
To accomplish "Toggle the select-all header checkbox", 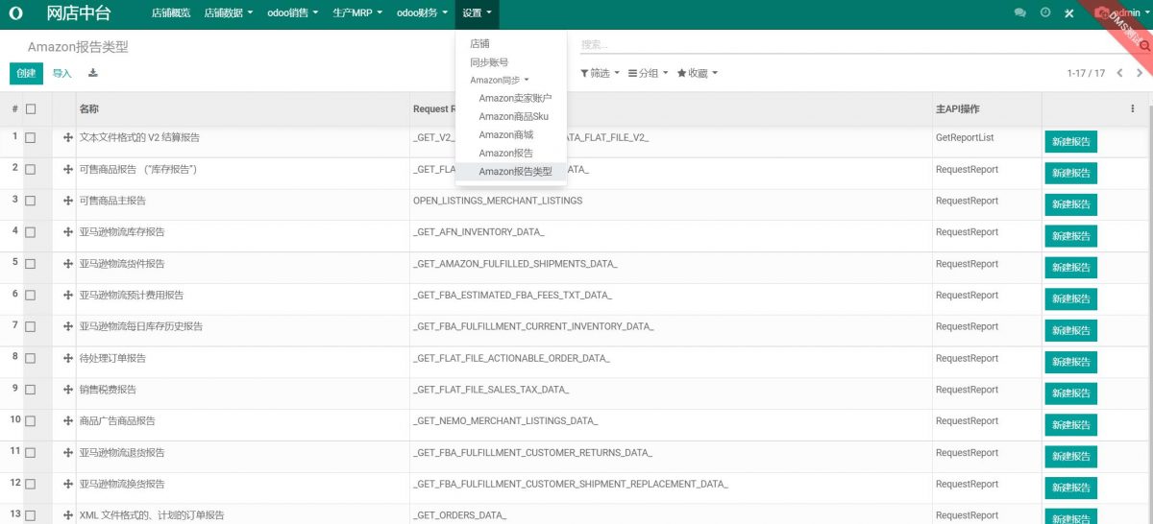I will tap(31, 109).
